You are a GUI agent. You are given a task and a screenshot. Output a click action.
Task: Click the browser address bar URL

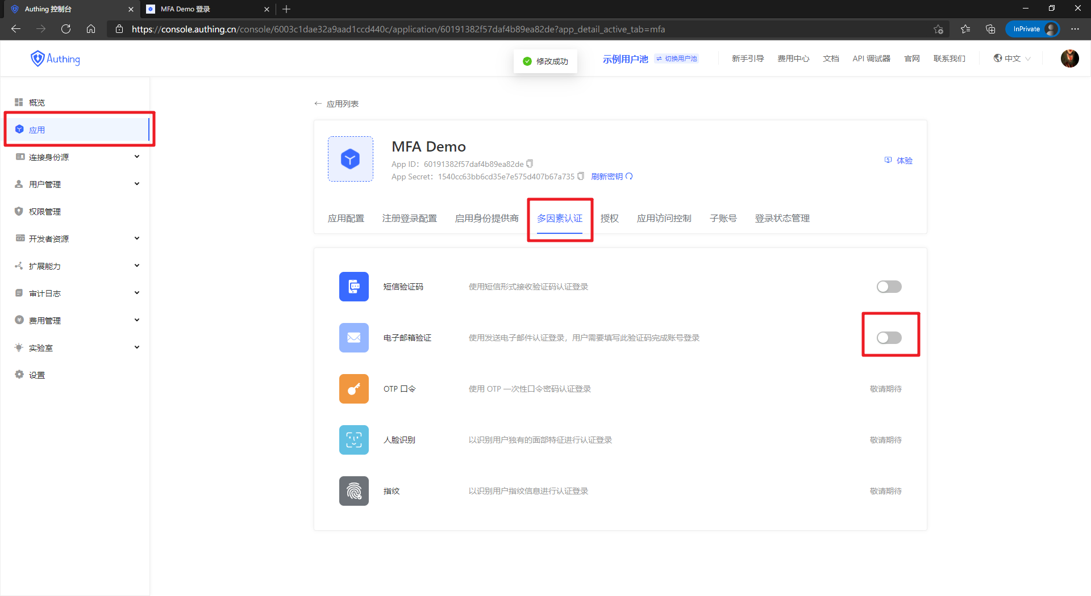(398, 29)
